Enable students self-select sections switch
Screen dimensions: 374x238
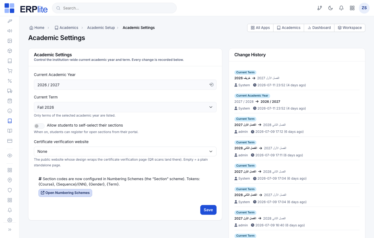pos(39,126)
